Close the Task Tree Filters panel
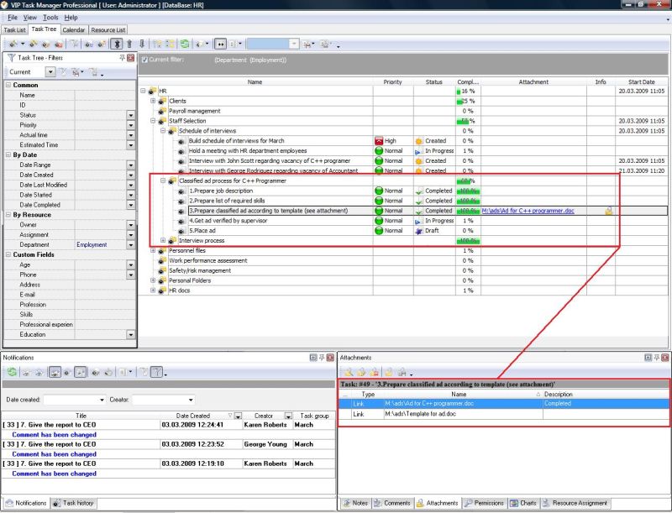Screen dimensions: 672x513 pos(131,58)
